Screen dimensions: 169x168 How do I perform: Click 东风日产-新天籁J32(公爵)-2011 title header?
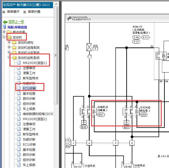[x=28, y=5]
